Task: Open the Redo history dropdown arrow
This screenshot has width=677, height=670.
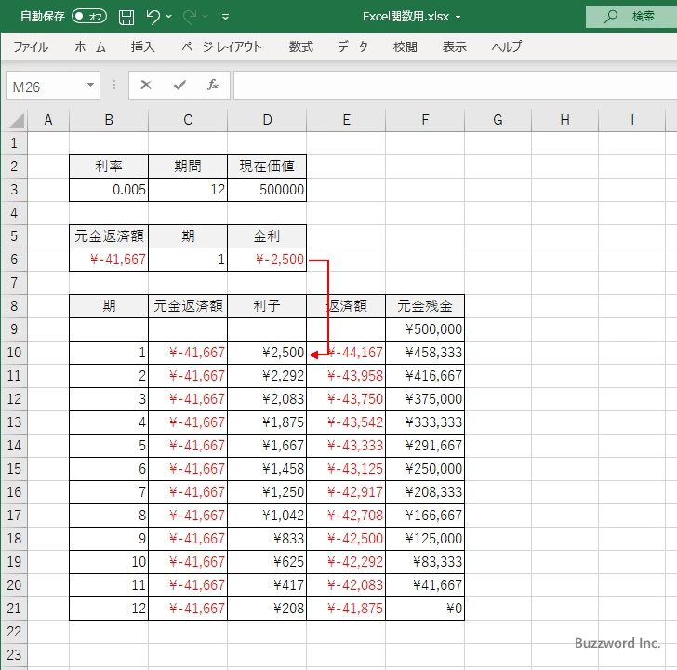Action: [x=206, y=17]
